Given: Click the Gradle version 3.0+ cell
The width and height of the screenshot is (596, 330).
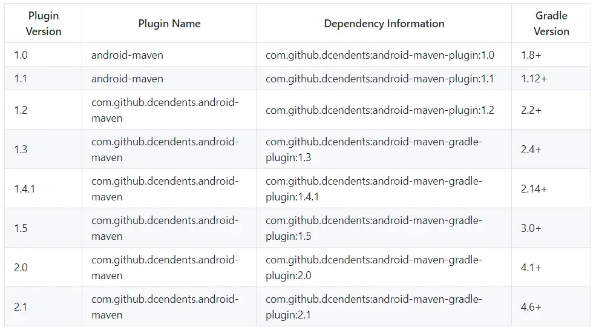Looking at the screenshot, I should point(531,228).
